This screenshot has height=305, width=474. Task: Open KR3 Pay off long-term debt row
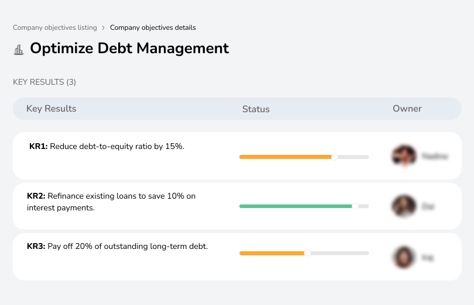237,257
